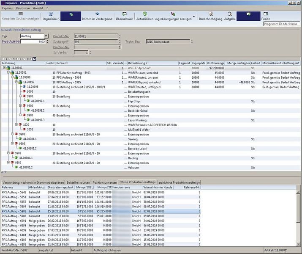Click the Produkt-Nr. link label
The height and width of the screenshot is (254, 302).
tap(61, 36)
